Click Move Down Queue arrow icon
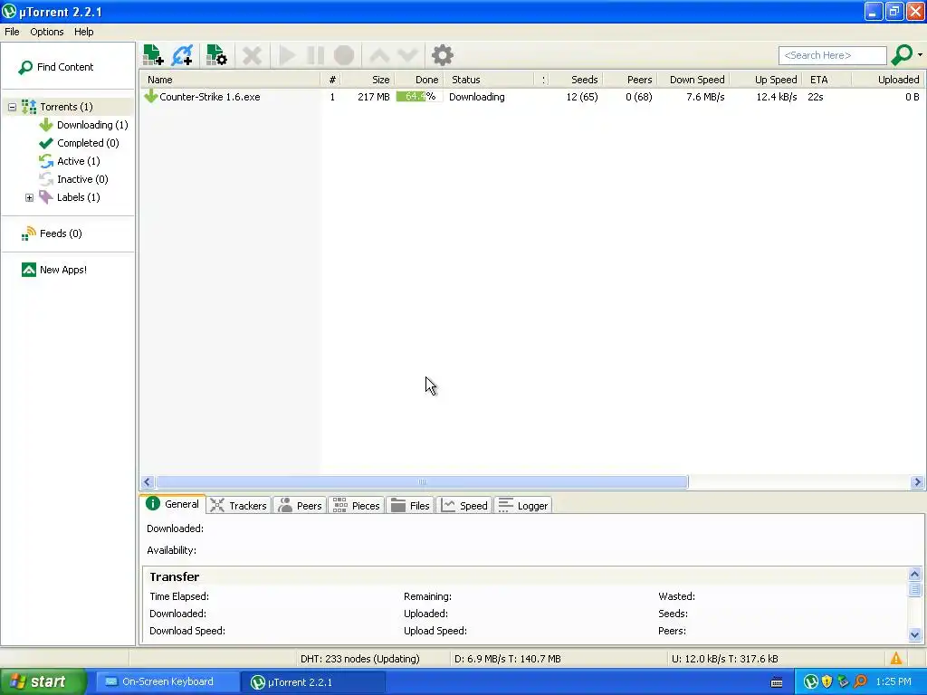927x695 pixels. (x=408, y=55)
